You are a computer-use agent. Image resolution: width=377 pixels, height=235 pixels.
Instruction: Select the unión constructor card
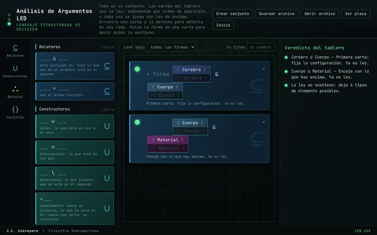74,126
